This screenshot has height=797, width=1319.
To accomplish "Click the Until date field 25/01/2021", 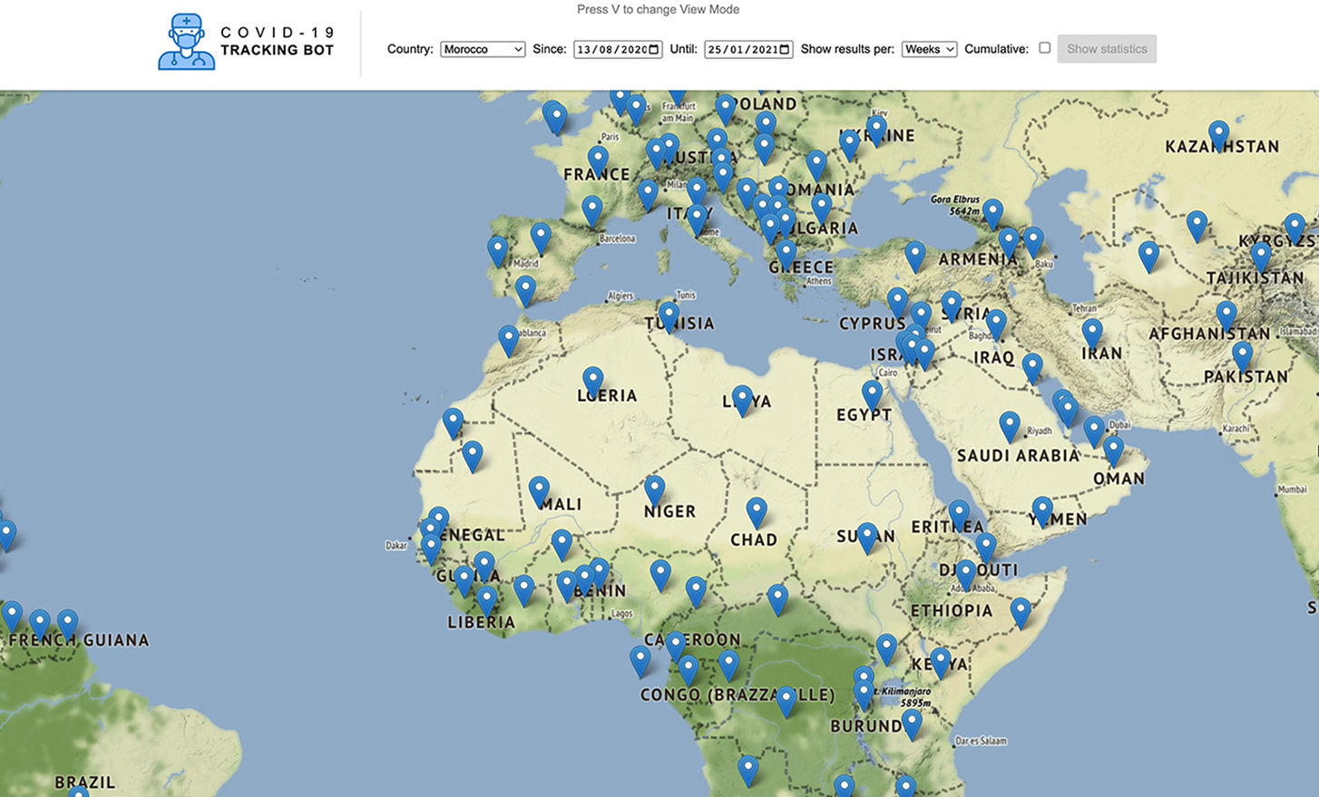I will pyautogui.click(x=748, y=49).
